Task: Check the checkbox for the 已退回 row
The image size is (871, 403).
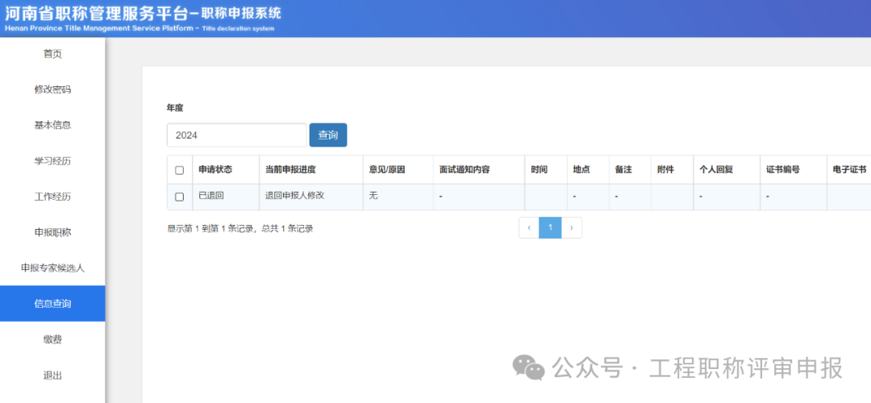Action: [179, 197]
